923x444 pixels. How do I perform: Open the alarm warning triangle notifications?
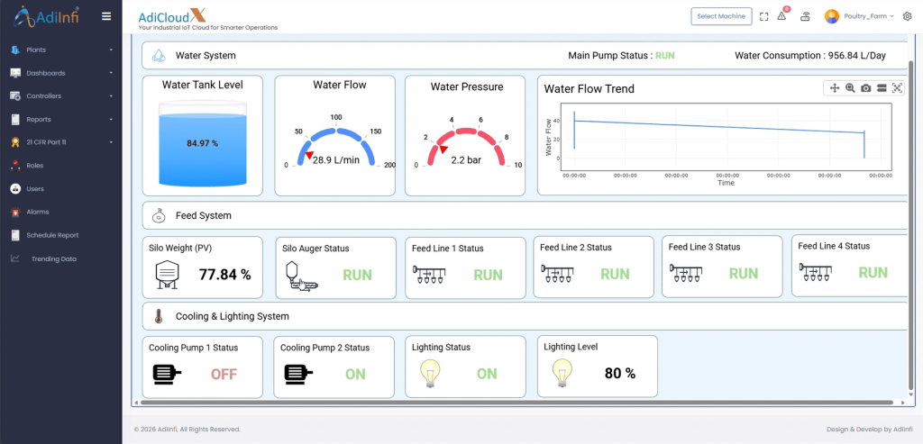[782, 16]
